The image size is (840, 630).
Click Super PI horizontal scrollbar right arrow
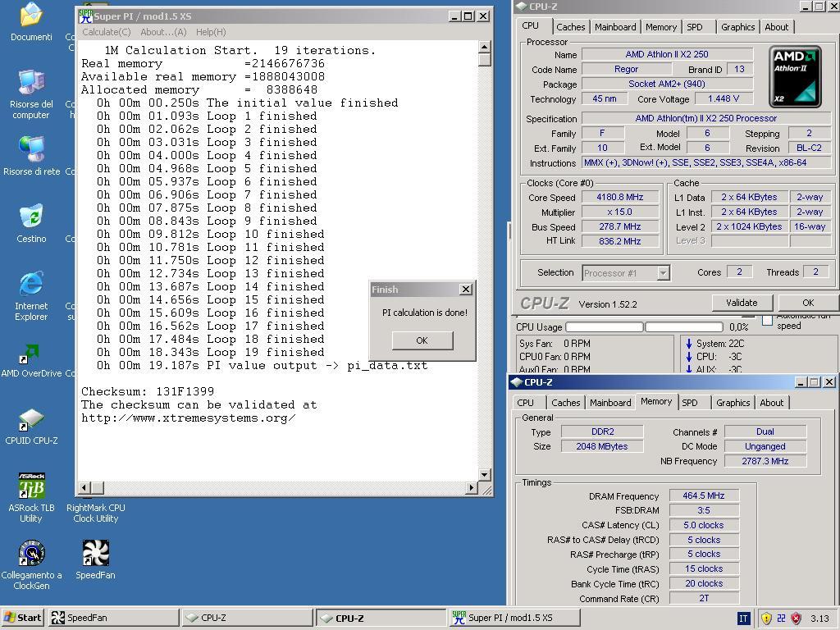(x=471, y=487)
